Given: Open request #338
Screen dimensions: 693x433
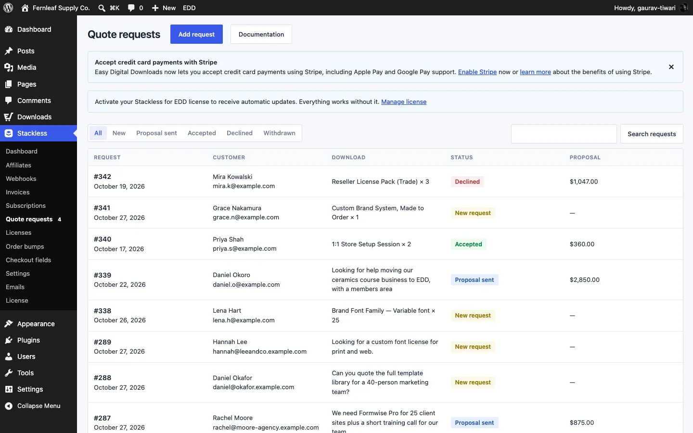Looking at the screenshot, I should [103, 311].
